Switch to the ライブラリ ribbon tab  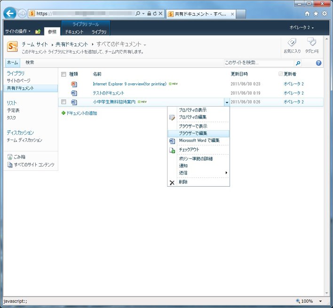click(x=99, y=32)
